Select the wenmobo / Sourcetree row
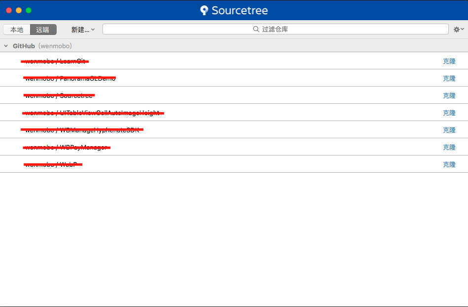Viewport: 468px width, 307px height. click(x=234, y=95)
